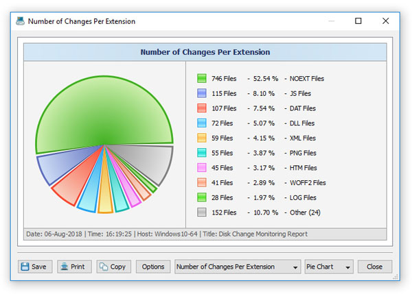Click the Copy button with pages icon

tap(113, 267)
